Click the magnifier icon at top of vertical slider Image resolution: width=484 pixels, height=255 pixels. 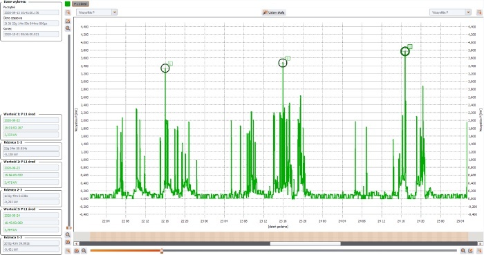tap(68, 28)
